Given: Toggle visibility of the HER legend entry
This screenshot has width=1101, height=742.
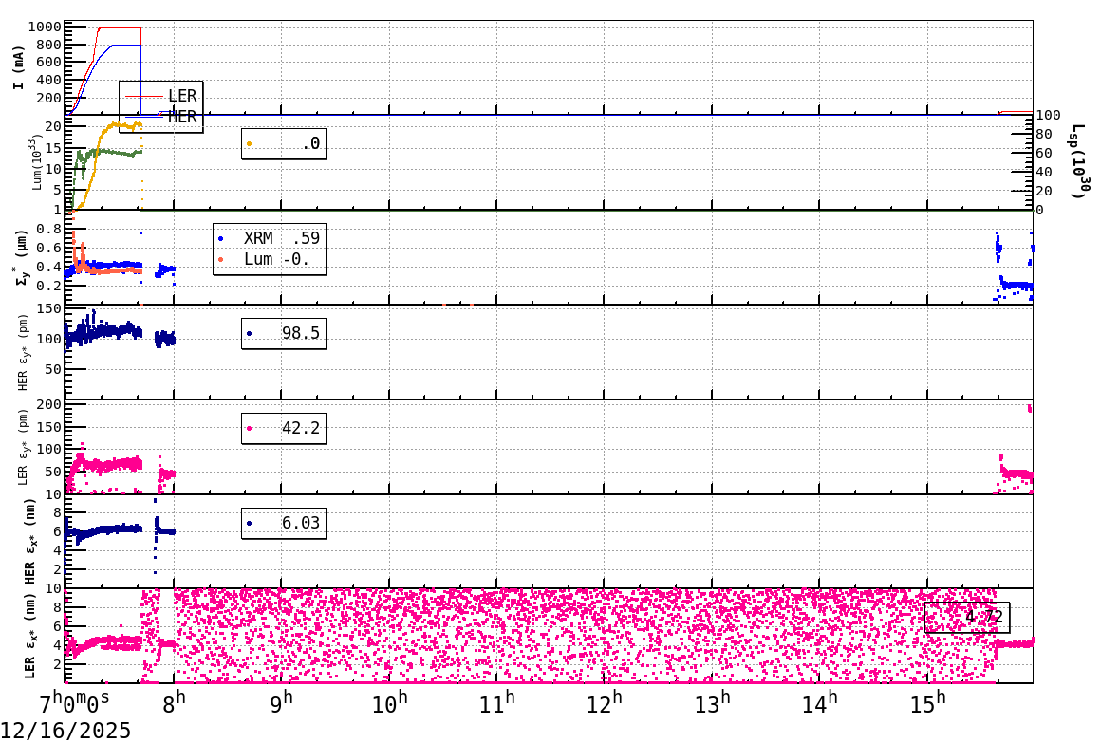Looking at the screenshot, I should (182, 115).
